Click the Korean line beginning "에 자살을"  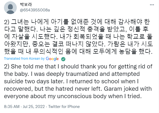(x=78, y=37)
